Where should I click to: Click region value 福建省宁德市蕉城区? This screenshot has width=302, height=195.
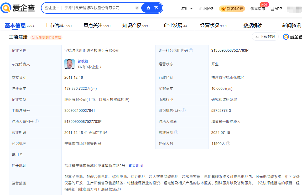click(x=228, y=78)
